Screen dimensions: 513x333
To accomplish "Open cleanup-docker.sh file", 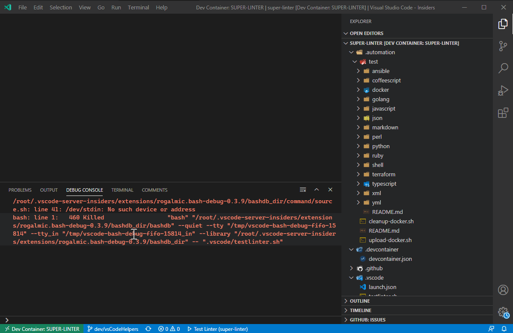I will click(417, 221).
